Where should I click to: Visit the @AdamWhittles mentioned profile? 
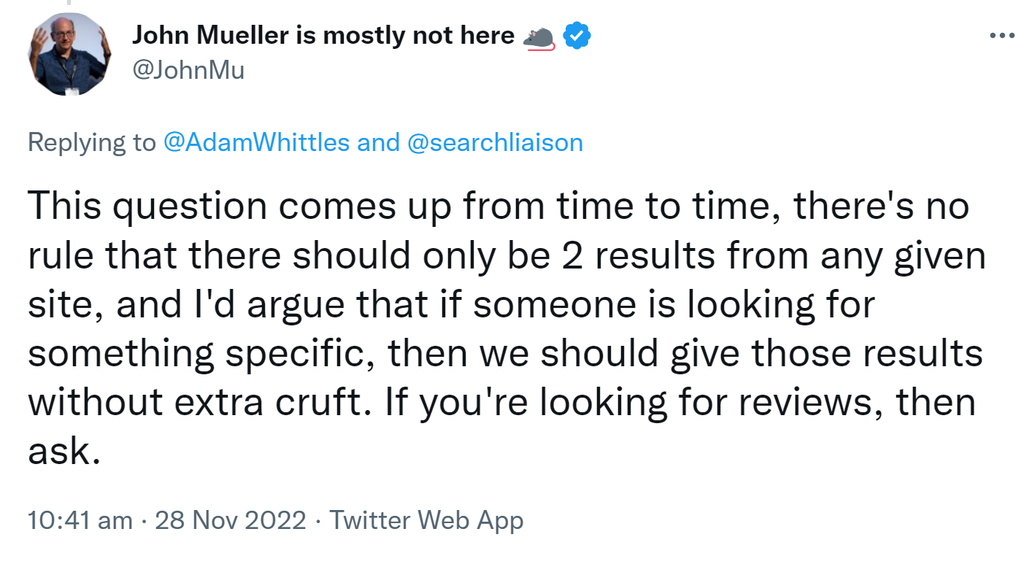tap(256, 142)
